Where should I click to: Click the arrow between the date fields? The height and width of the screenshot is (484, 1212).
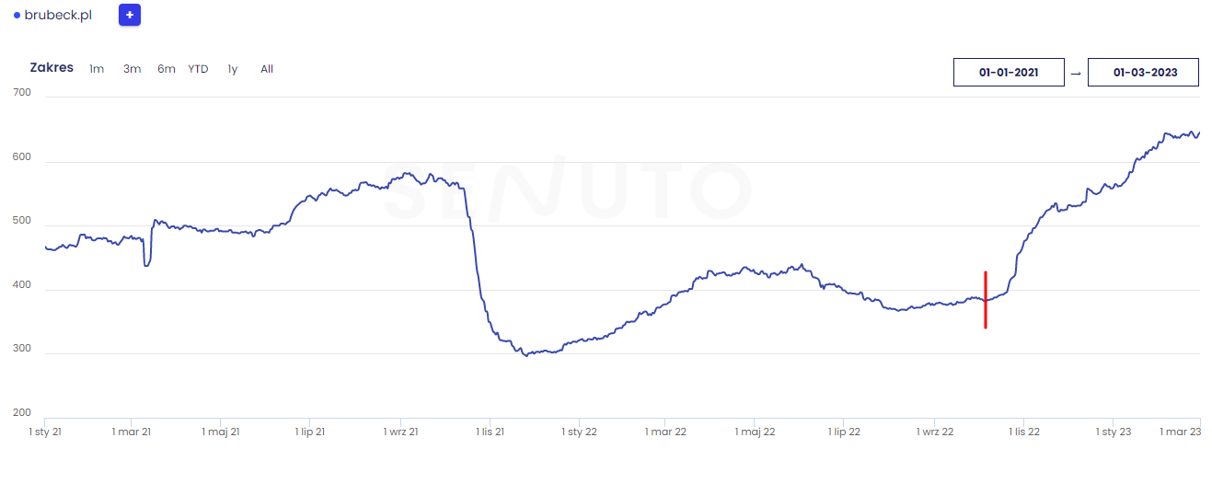(1076, 73)
